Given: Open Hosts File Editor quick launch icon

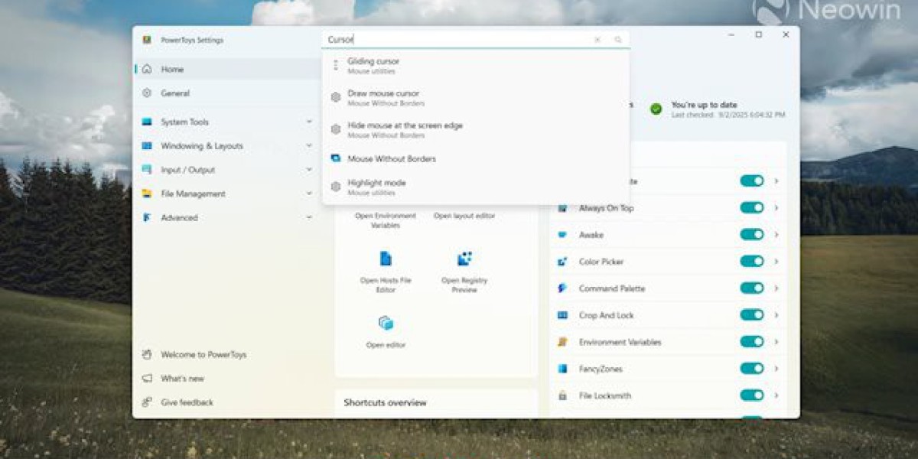Looking at the screenshot, I should point(386,259).
